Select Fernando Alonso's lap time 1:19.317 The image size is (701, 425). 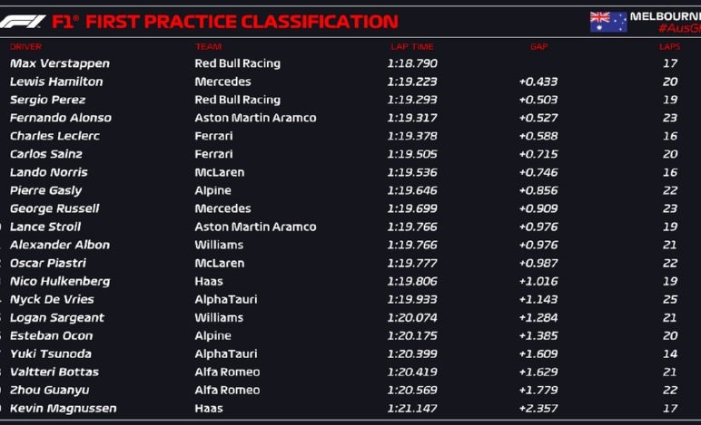click(411, 118)
